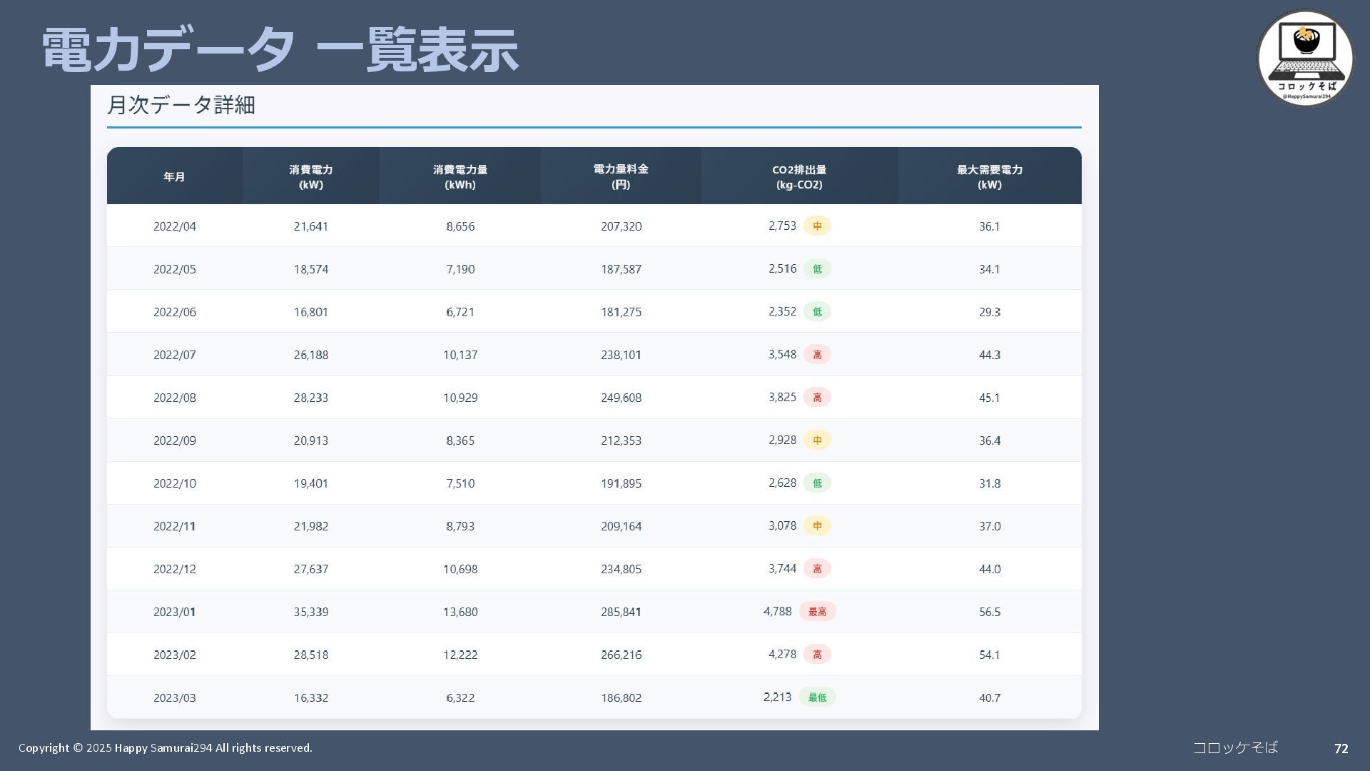Select the 2022/08 row date cell
Screen dimensions: 1370x771
pos(174,398)
